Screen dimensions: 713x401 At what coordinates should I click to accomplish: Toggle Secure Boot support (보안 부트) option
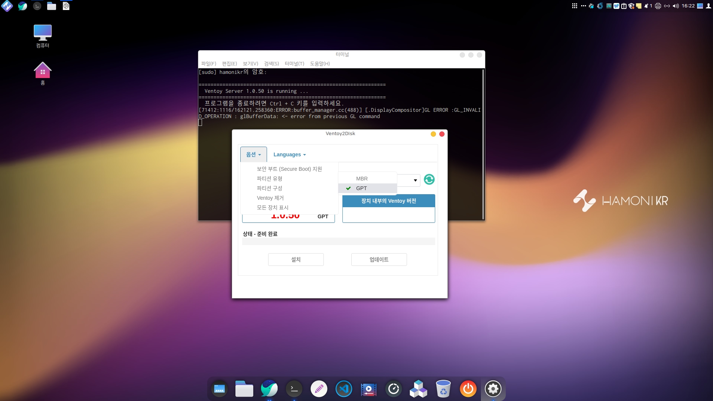pyautogui.click(x=289, y=169)
